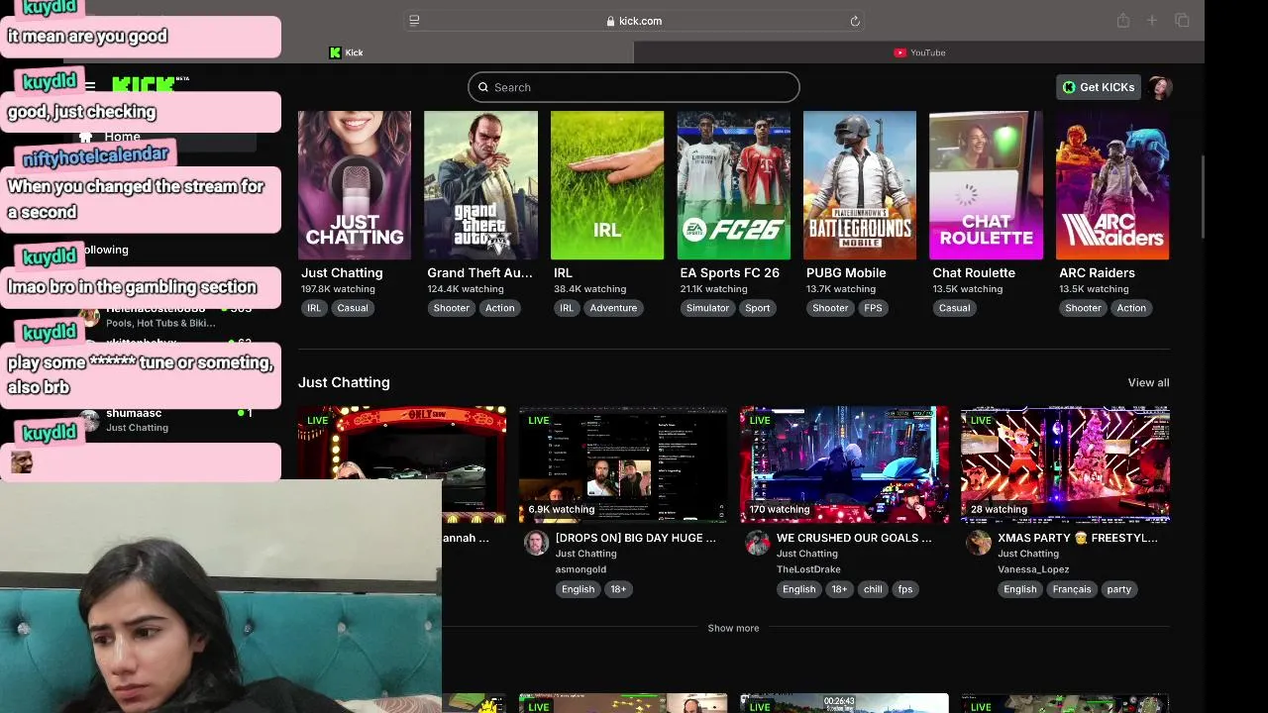
Task: Select the Sport tag under EA Sports FC 26
Action: click(x=758, y=308)
